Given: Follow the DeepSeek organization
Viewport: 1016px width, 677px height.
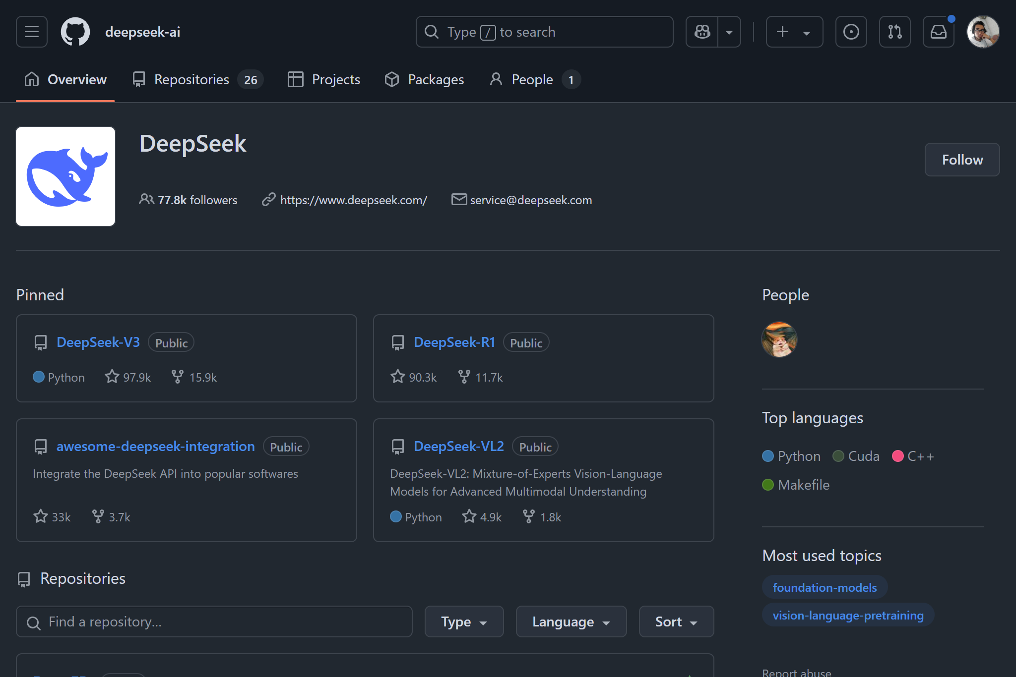Looking at the screenshot, I should click(962, 159).
